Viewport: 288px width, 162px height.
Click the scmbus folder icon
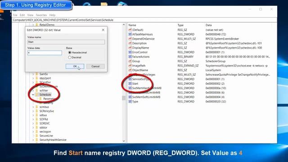coord(37,107)
